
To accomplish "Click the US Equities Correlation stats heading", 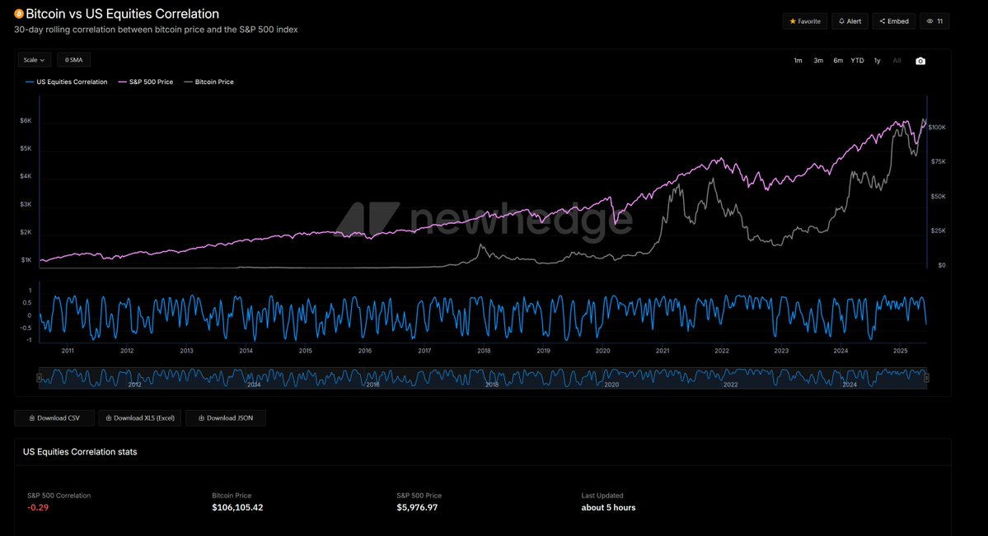I will pos(80,451).
